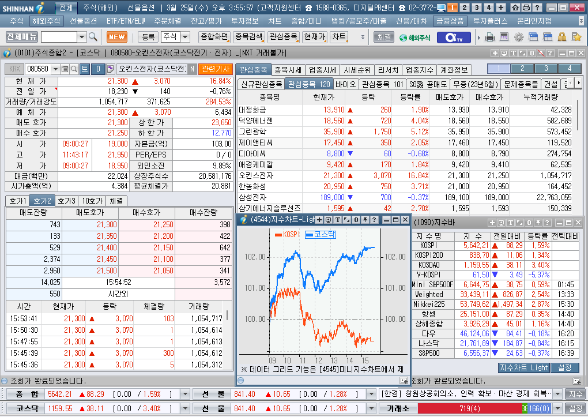Click monitor icon next to screen number 1
Image resolution: width=588 pixels, height=417 pixels.
coord(441,7)
